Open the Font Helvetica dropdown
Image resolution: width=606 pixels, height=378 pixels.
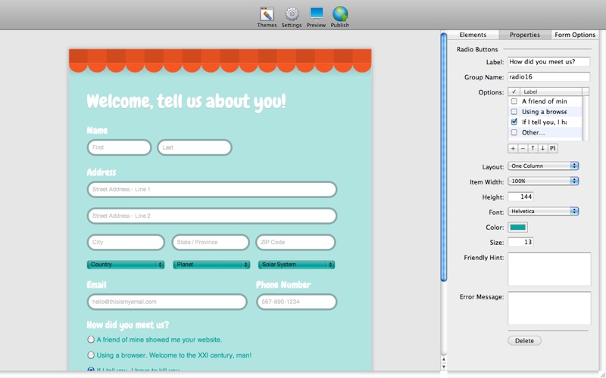tap(543, 212)
